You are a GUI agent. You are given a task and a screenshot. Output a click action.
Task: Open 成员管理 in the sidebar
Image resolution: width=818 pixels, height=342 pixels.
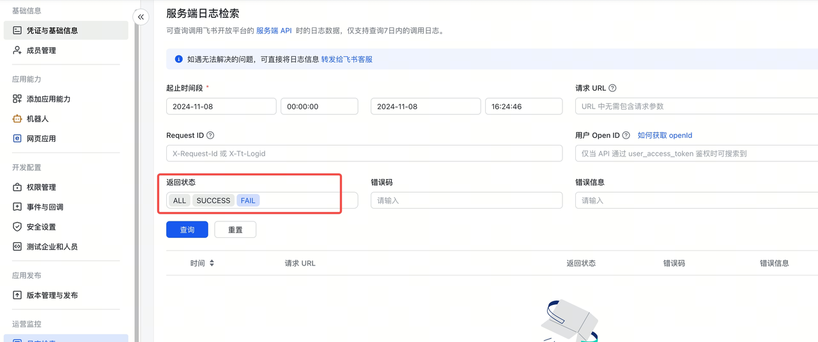click(42, 50)
